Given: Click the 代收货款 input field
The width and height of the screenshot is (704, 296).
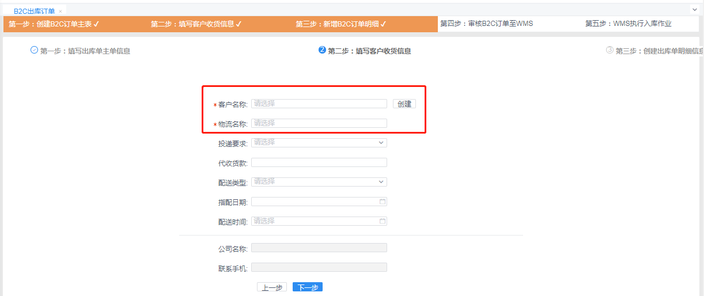Looking at the screenshot, I should [319, 162].
